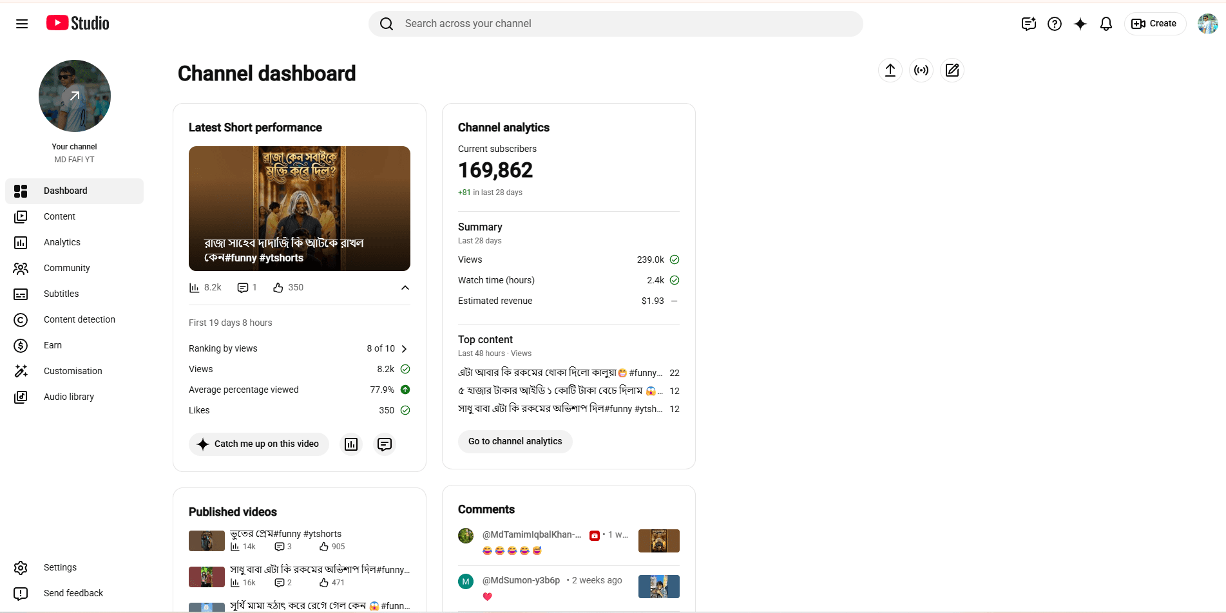The width and height of the screenshot is (1226, 613).
Task: Click the 905 likes icon on ভূতের প্রেম
Action: [x=324, y=547]
